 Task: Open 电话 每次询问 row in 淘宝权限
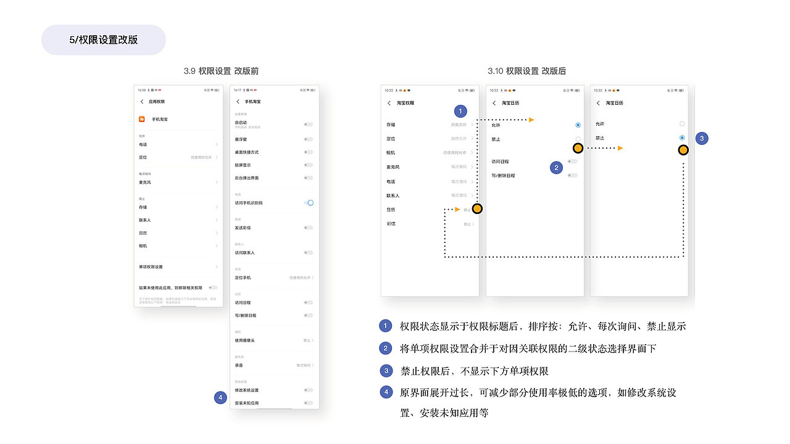click(430, 181)
